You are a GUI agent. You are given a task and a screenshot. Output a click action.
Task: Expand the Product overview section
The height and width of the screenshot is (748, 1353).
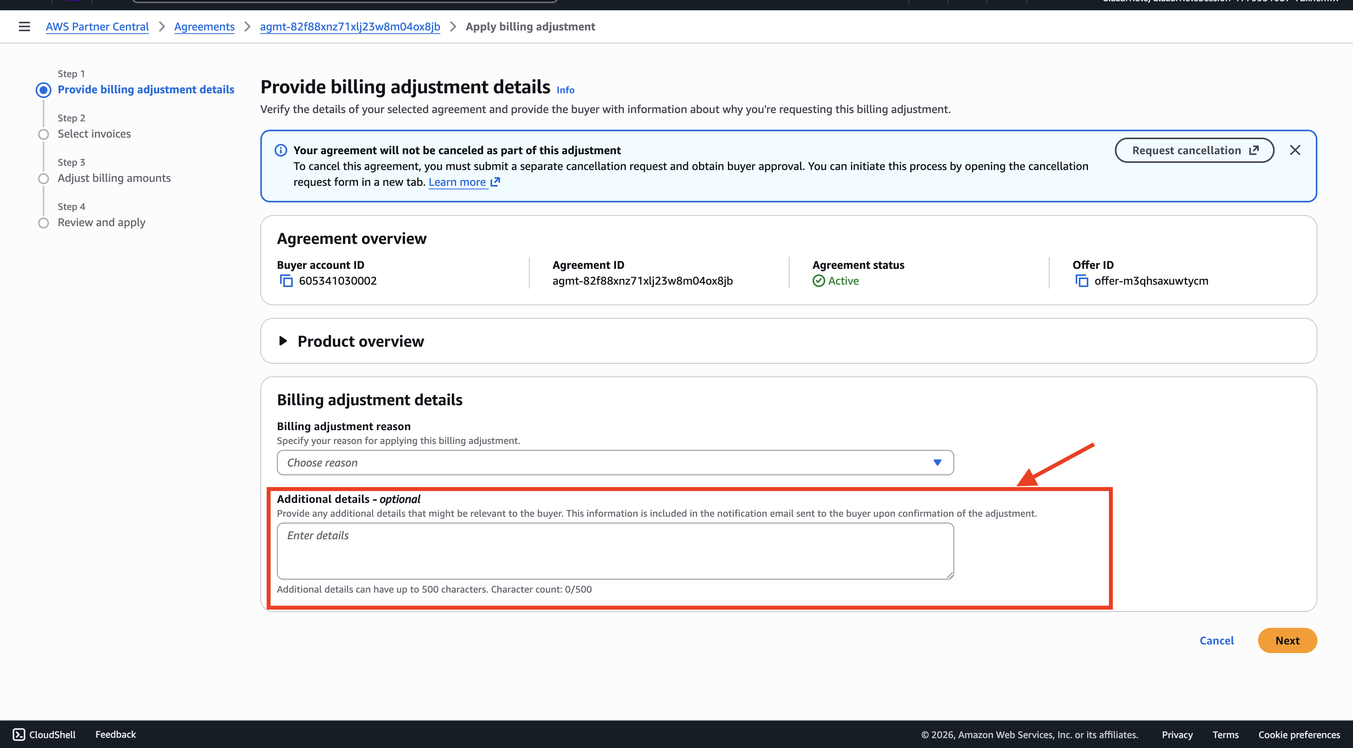pos(283,341)
